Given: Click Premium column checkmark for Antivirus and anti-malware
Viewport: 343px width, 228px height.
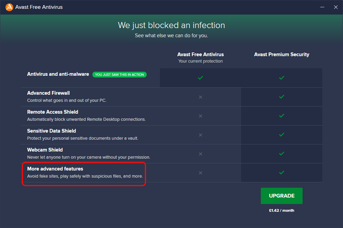Looking at the screenshot, I should pyautogui.click(x=282, y=78).
